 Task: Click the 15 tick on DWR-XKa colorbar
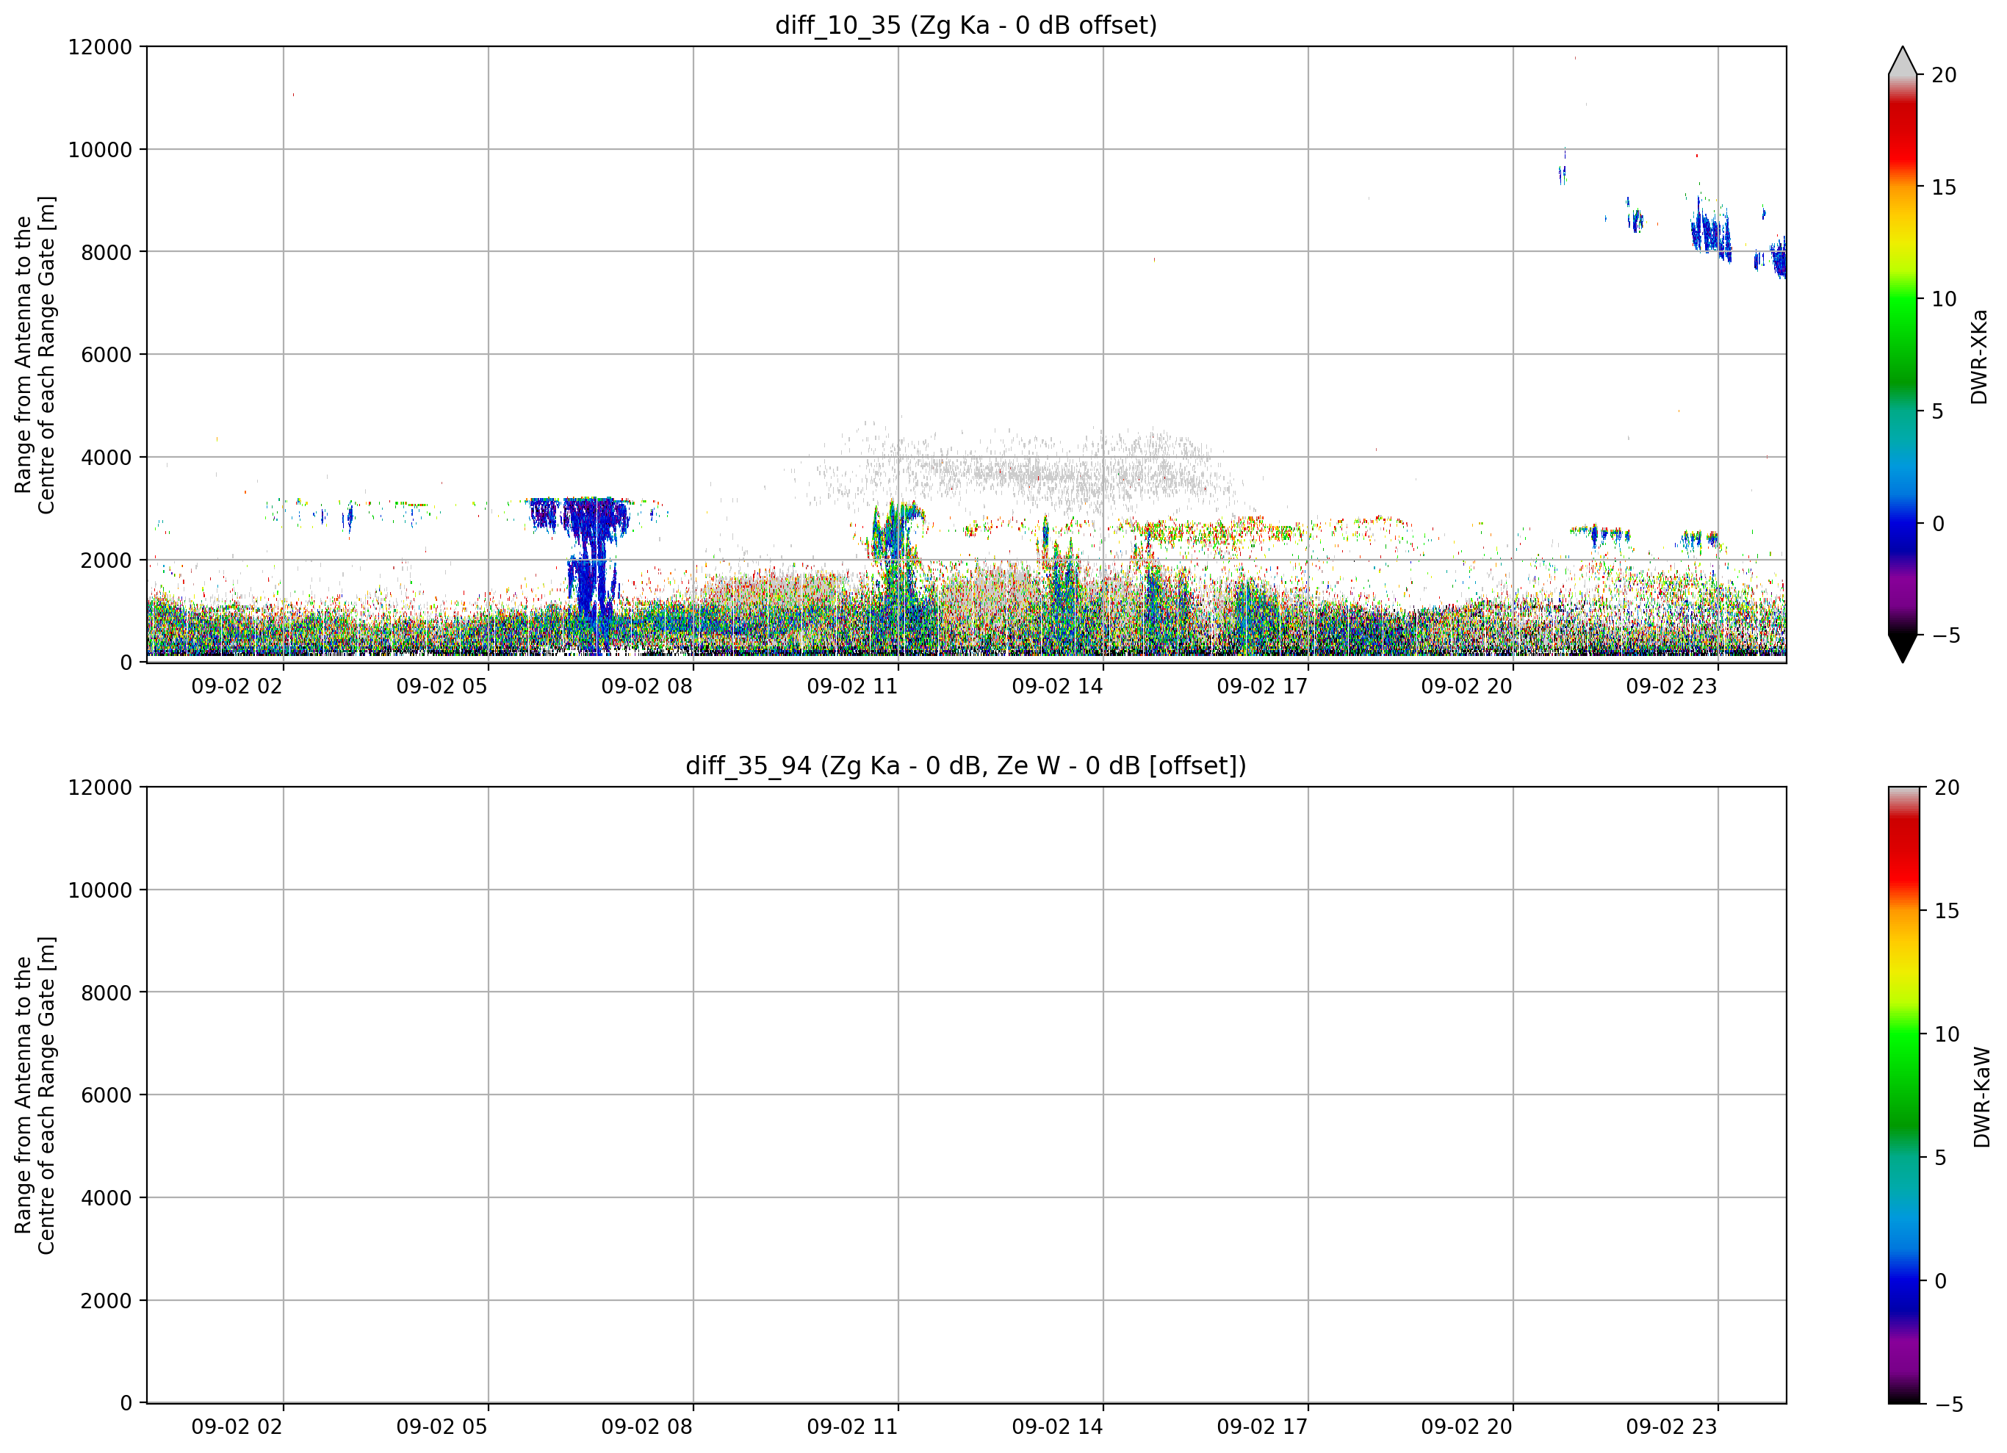click(1943, 187)
